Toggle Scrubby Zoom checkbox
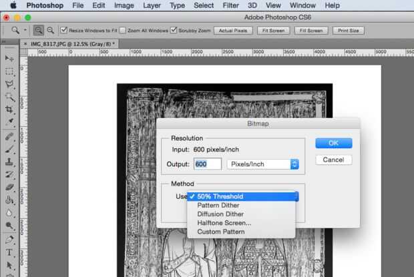414x277 pixels. click(x=174, y=30)
